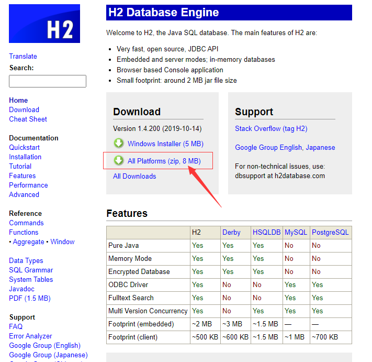Open Stack Overflow (tag H2) link
372x362 pixels.
[x=271, y=128]
